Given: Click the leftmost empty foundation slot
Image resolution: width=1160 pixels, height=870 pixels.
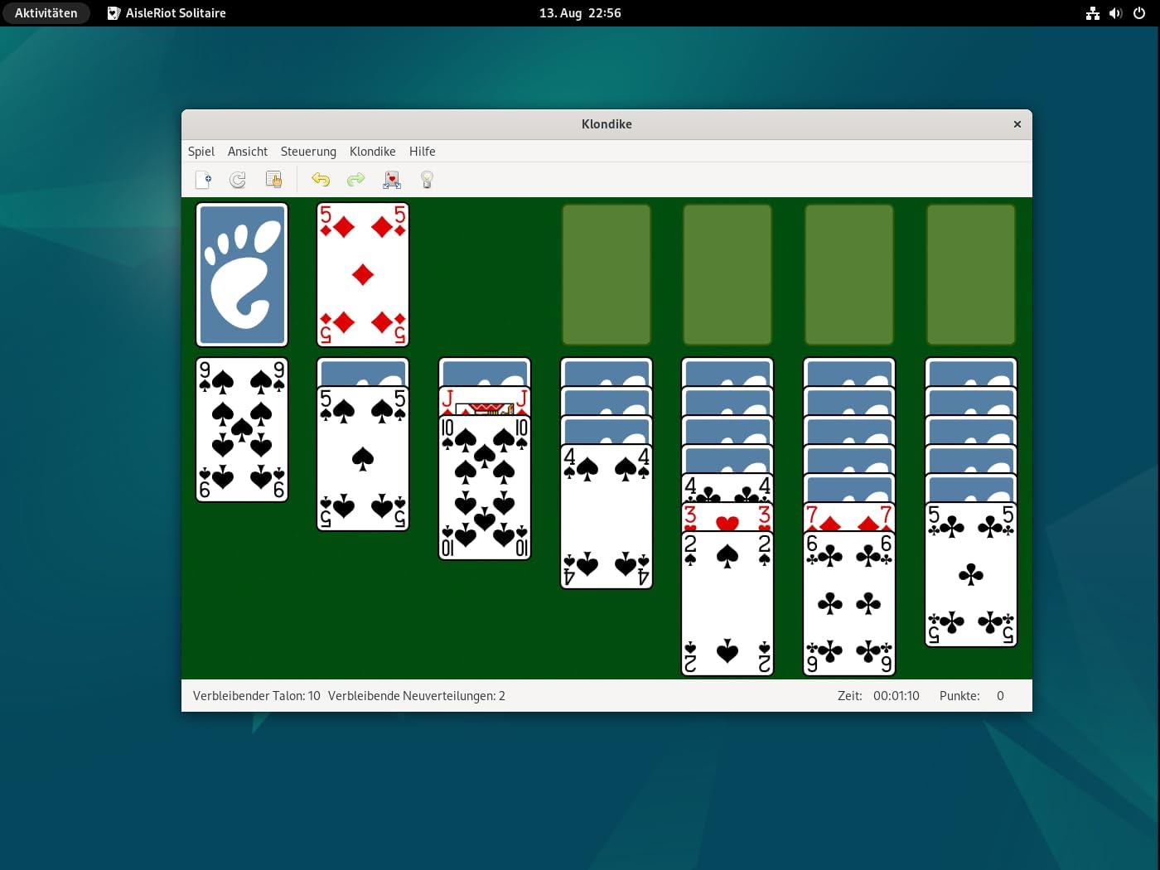Looking at the screenshot, I should [607, 274].
